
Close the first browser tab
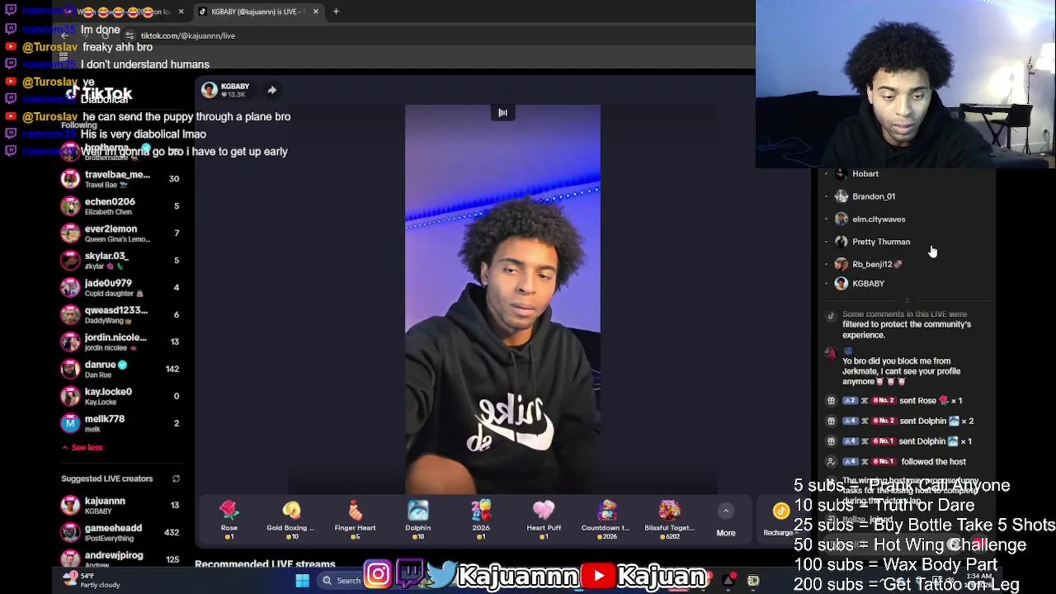pyautogui.click(x=181, y=12)
